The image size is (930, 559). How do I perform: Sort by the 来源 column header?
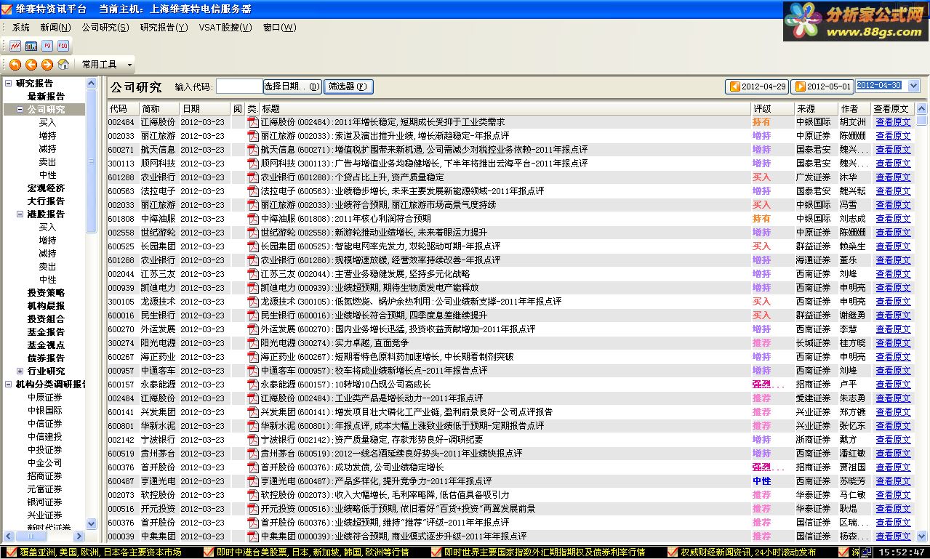coord(816,109)
